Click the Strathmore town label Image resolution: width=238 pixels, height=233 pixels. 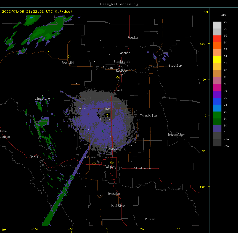[142, 168]
